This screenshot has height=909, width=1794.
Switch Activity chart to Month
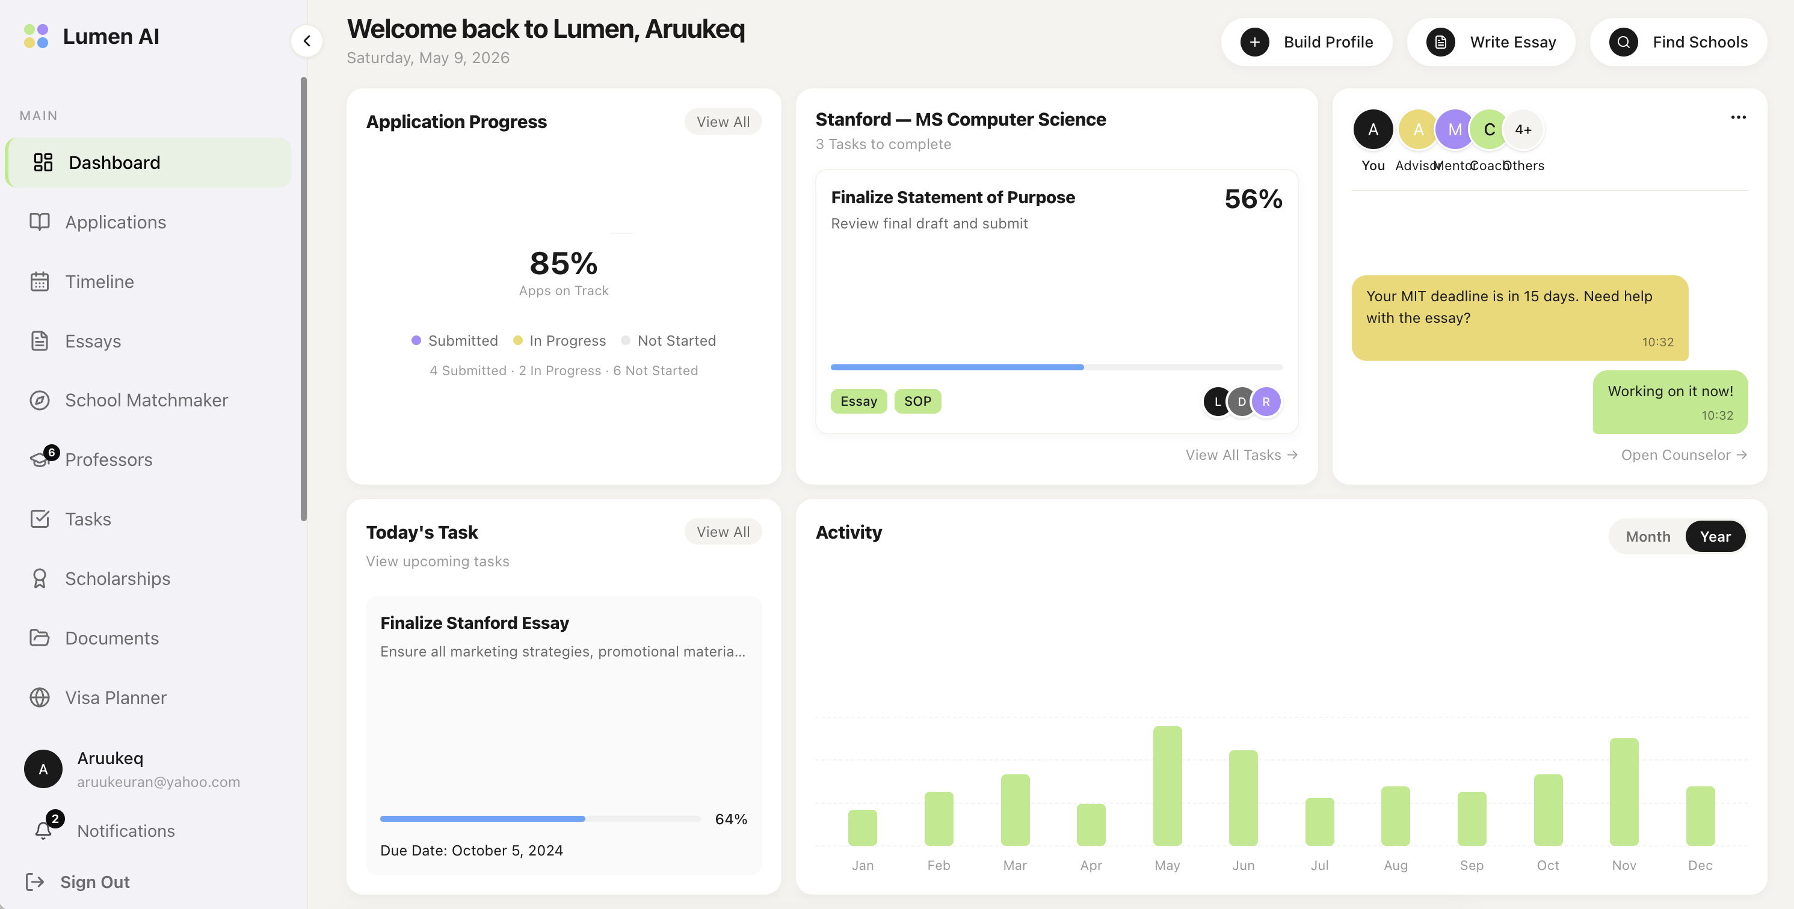[x=1647, y=536]
